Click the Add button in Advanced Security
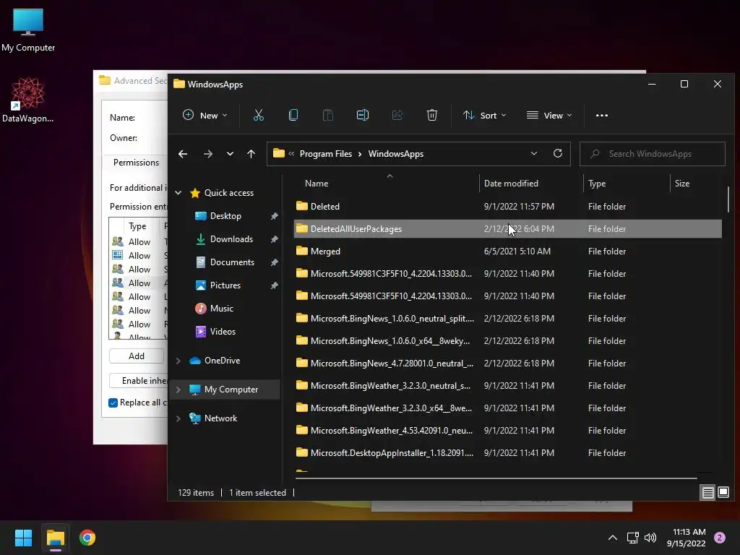This screenshot has height=555, width=740. pos(137,356)
